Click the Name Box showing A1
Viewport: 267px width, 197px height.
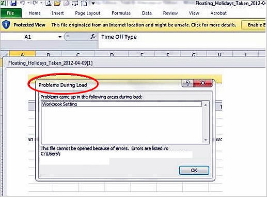30,37
